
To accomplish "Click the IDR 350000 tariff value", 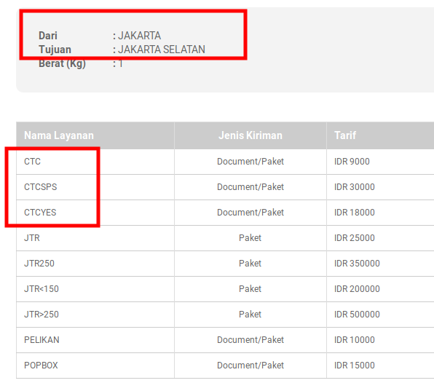I will click(357, 264).
